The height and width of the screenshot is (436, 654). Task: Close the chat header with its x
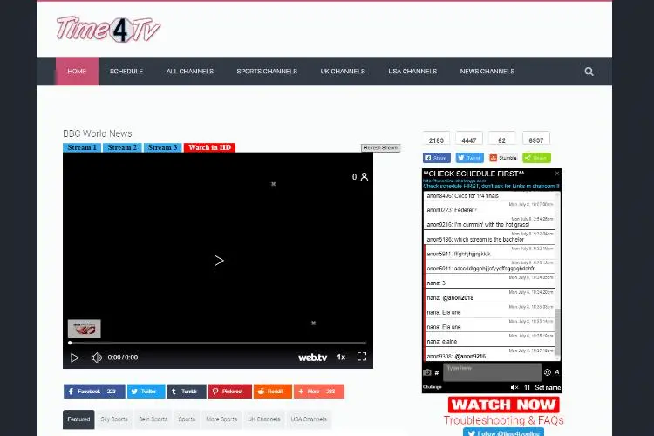coord(557,174)
